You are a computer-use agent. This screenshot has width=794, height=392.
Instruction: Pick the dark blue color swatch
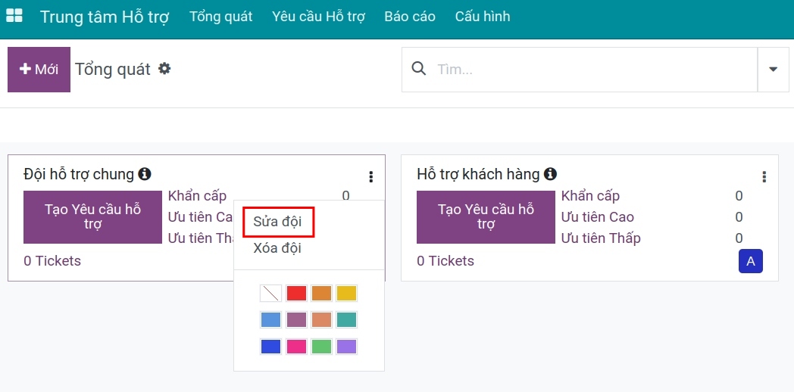[x=271, y=347]
